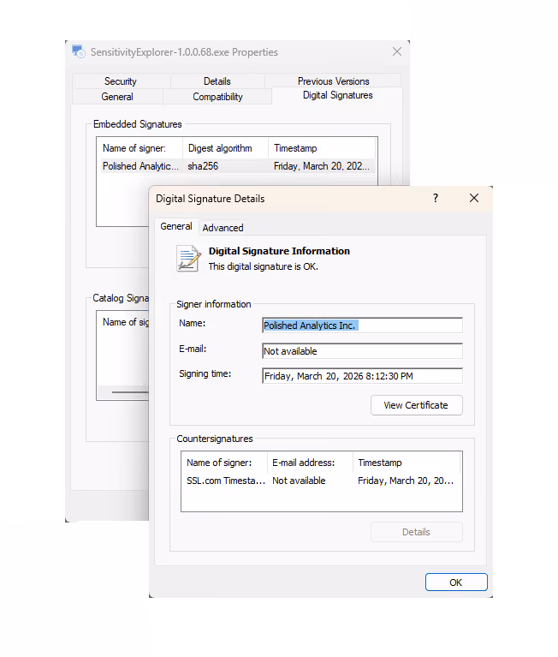Click Not available cell in Countersignatures list
Image resolution: width=558 pixels, height=657 pixels.
point(299,481)
